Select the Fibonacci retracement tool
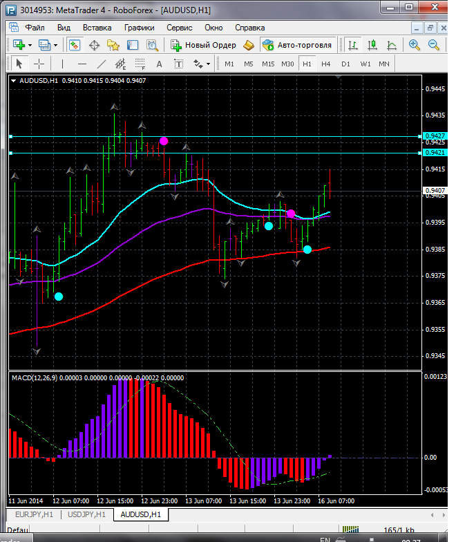456x542 pixels. 140,64
